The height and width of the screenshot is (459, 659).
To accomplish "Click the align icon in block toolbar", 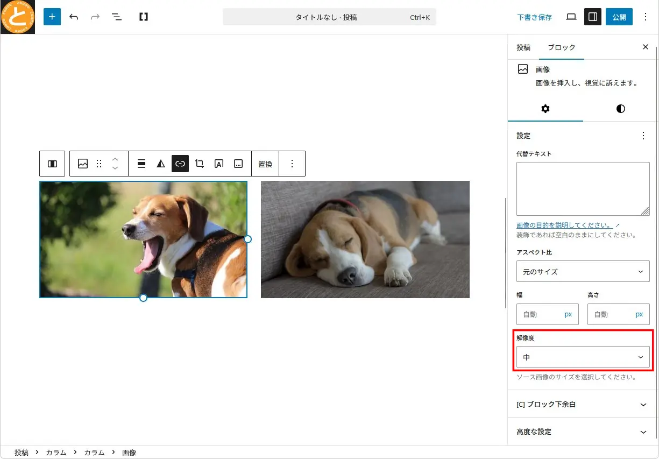I will coord(141,164).
